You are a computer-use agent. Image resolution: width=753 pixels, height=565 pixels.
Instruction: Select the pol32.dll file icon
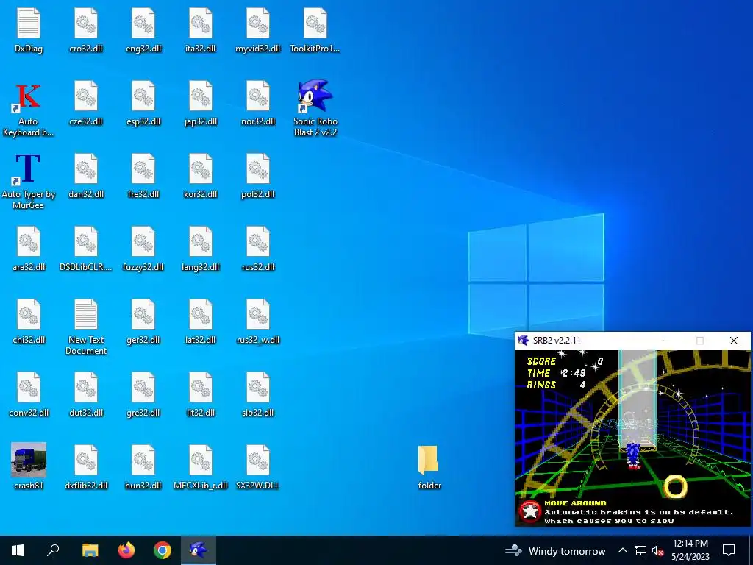(x=258, y=169)
